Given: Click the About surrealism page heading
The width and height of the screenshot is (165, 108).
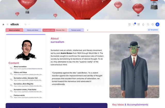Looking at the screenshot, I should click(x=57, y=40).
